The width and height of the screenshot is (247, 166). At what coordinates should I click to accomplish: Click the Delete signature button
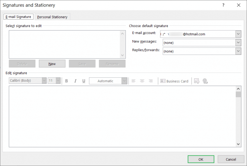22,64
